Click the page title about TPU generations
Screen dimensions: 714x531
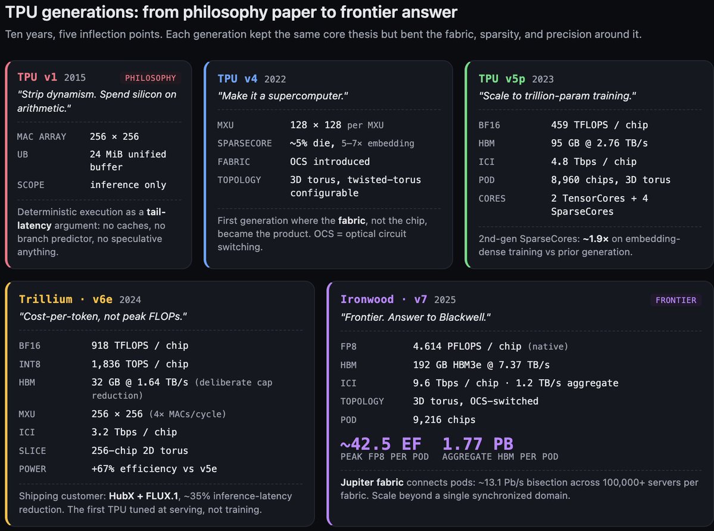232,12
